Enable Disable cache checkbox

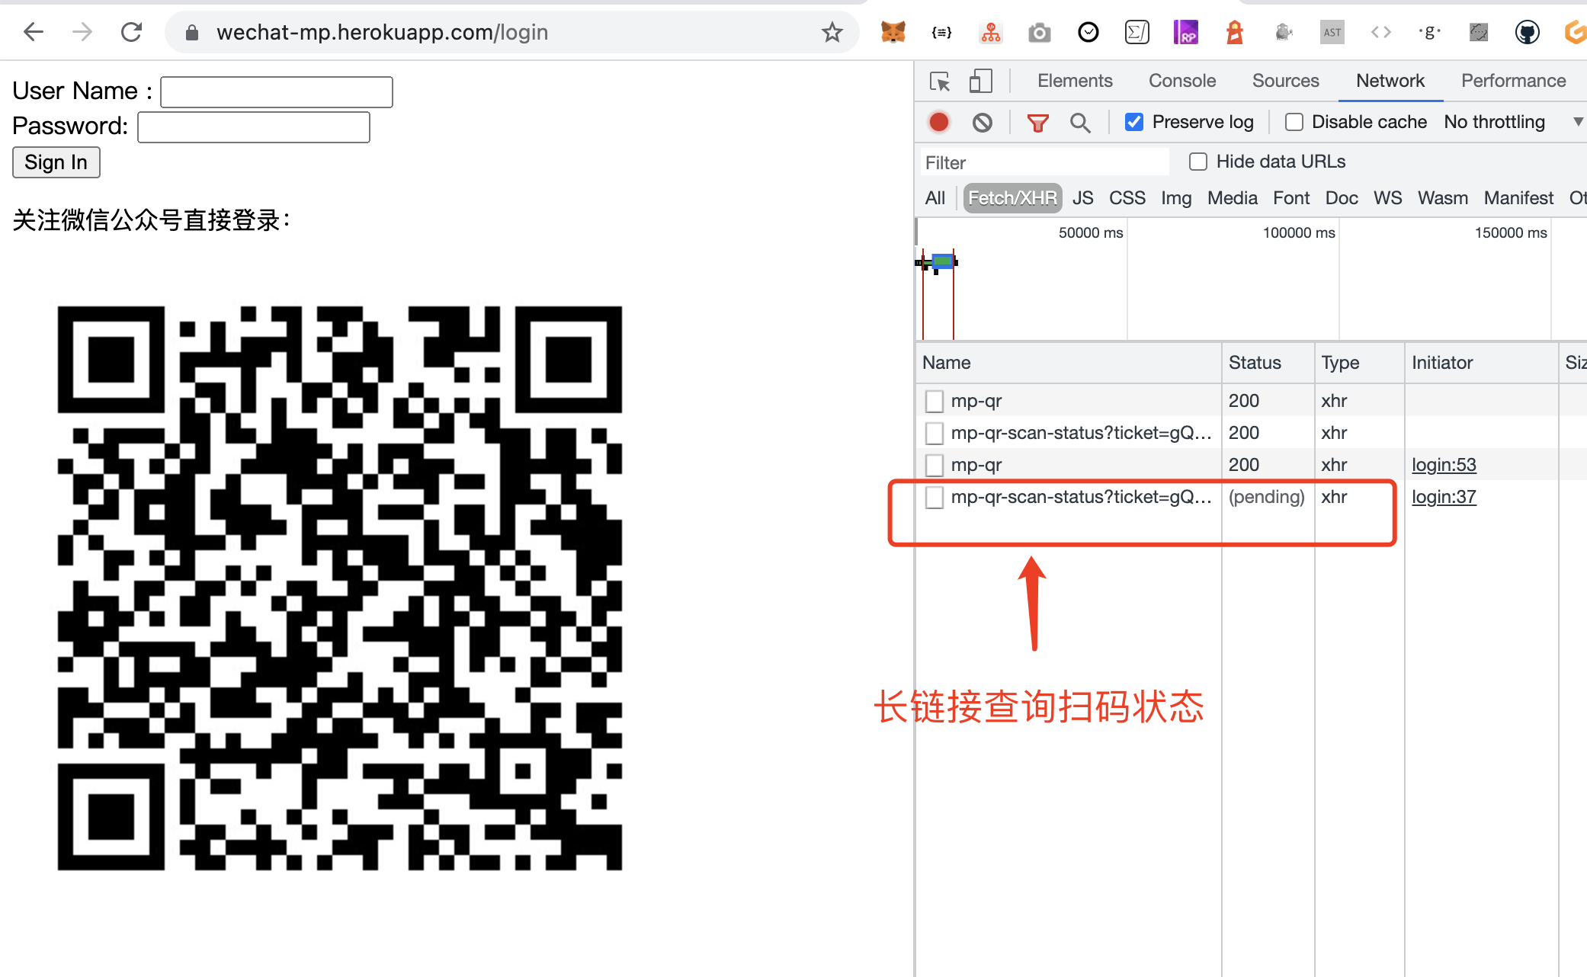pyautogui.click(x=1294, y=122)
